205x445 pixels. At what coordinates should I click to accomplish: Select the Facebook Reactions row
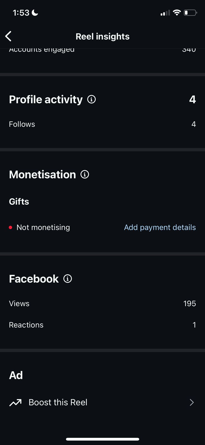tap(102, 325)
